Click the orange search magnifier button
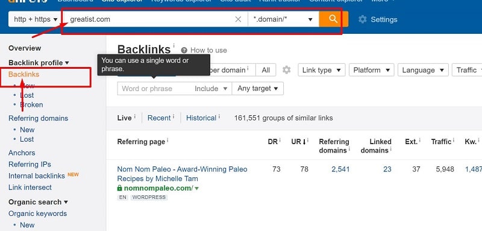 point(334,19)
